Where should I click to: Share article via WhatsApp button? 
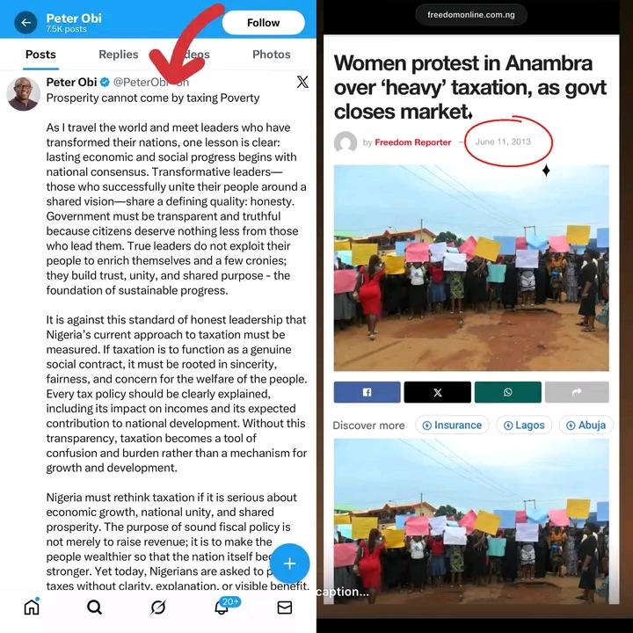tap(508, 392)
